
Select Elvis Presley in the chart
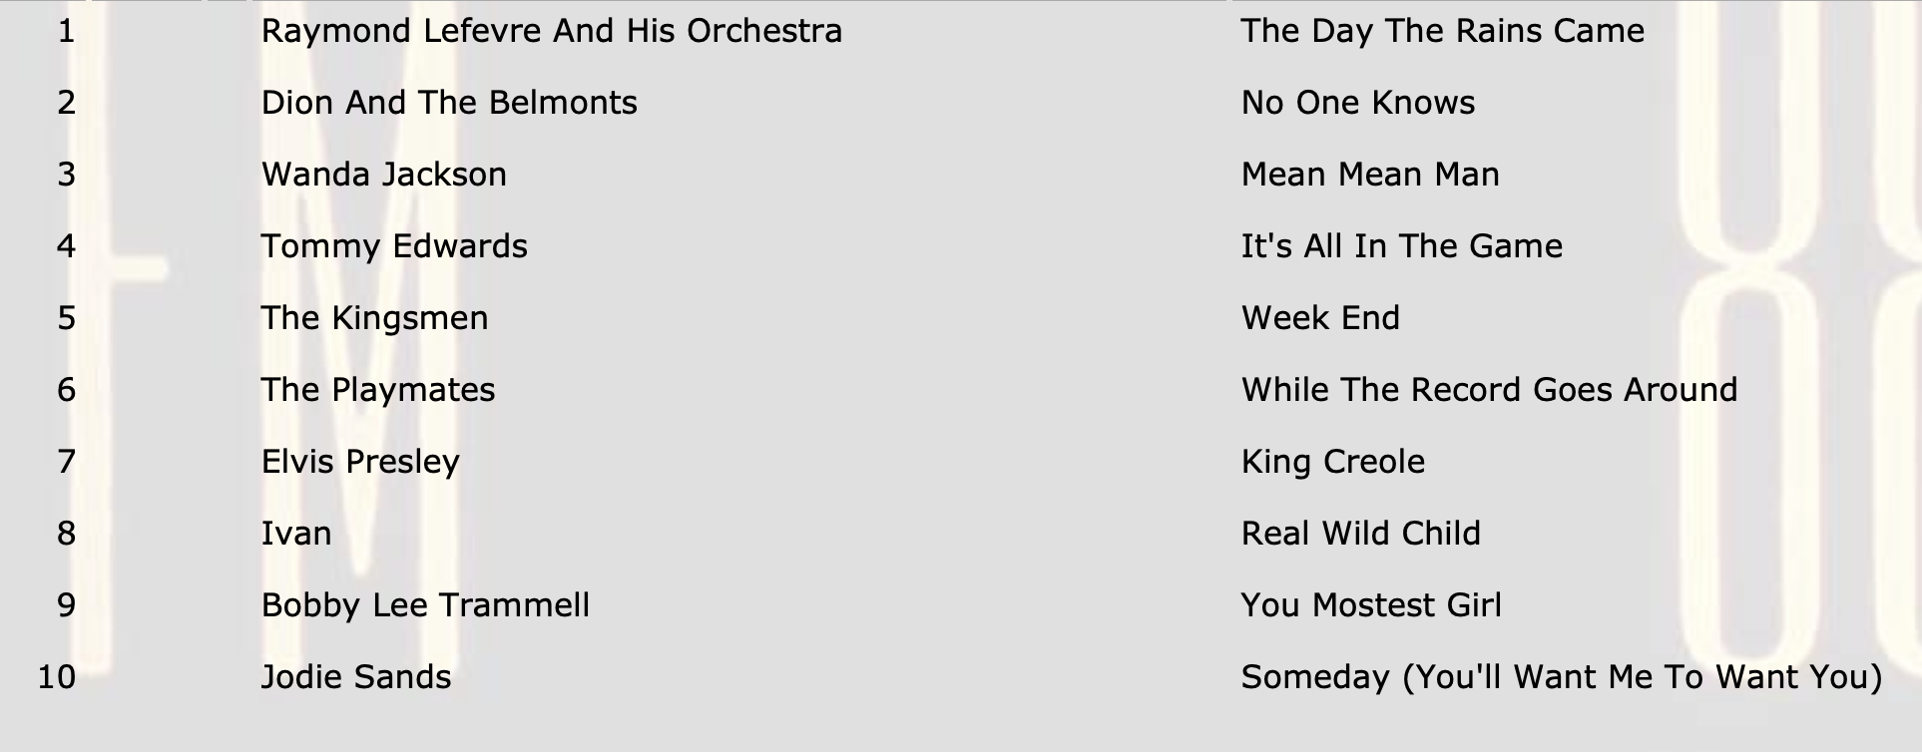(x=360, y=463)
